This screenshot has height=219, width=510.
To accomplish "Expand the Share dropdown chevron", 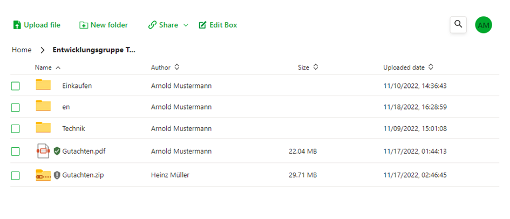I will point(186,25).
